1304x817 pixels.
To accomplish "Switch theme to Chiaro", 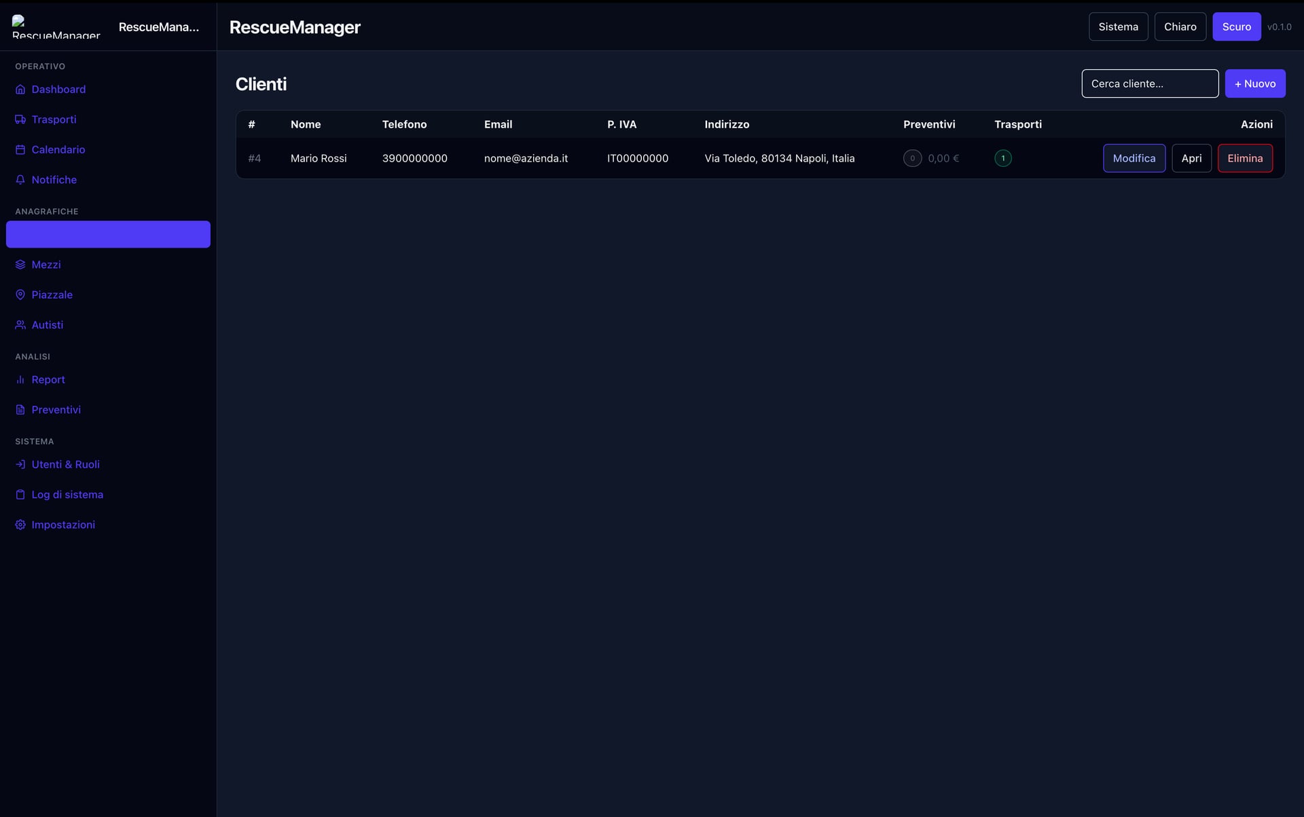I will [1180, 26].
